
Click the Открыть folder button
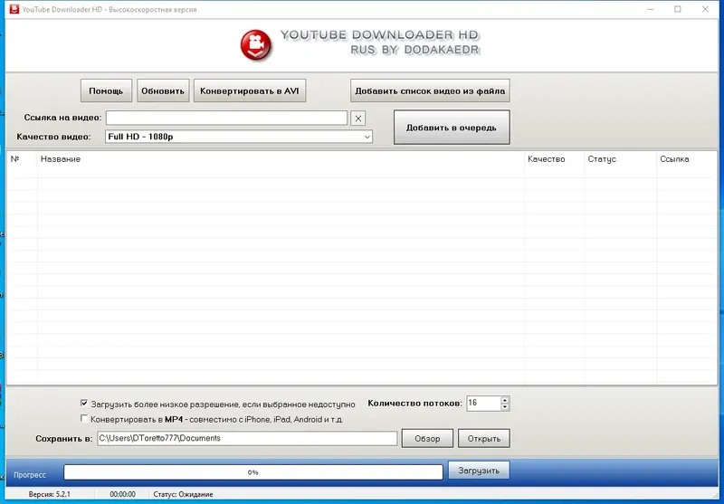pyautogui.click(x=484, y=439)
